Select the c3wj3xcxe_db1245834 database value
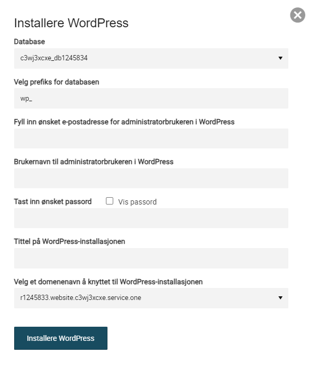 54,58
